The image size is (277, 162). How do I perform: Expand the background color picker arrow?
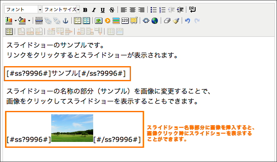[29, 21]
